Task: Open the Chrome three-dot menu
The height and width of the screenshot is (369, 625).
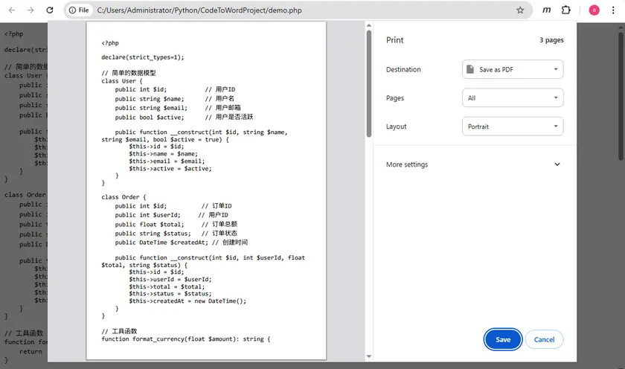Action: point(613,10)
